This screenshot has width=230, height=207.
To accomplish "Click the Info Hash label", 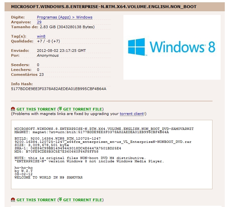I will [x=22, y=84].
